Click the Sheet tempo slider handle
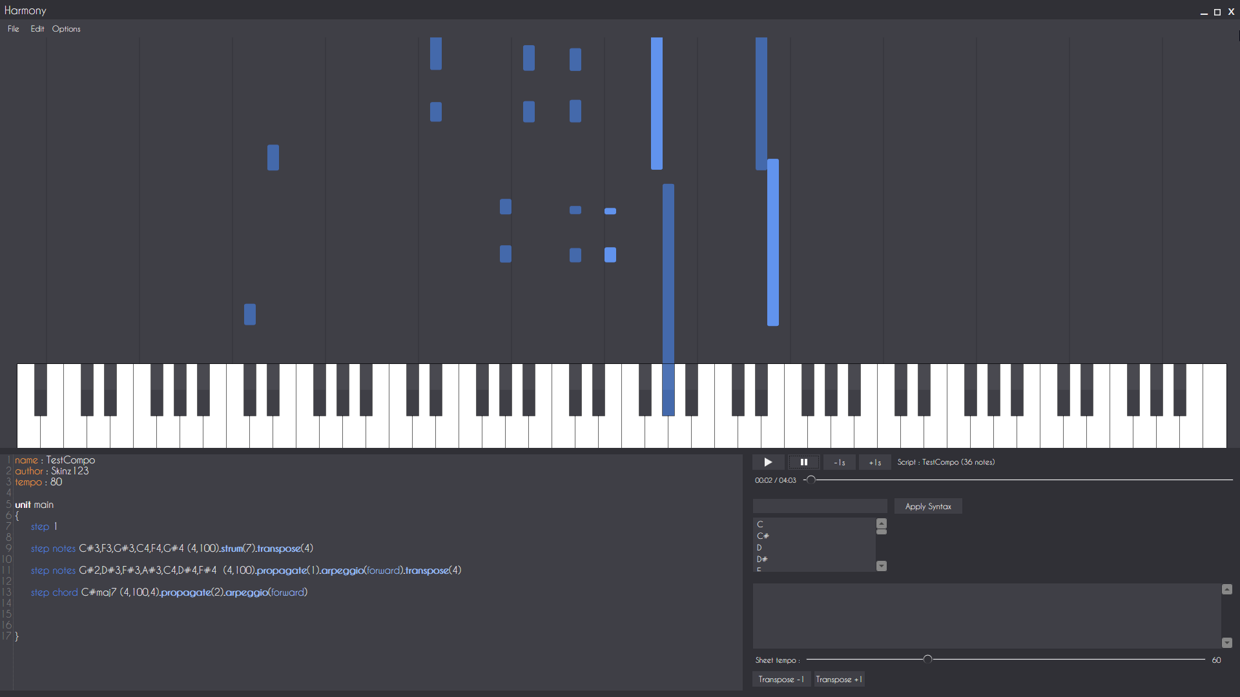 click(x=927, y=660)
